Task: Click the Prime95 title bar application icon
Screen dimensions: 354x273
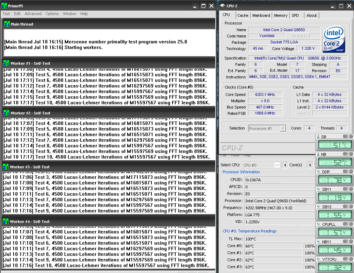Action: tap(4, 6)
